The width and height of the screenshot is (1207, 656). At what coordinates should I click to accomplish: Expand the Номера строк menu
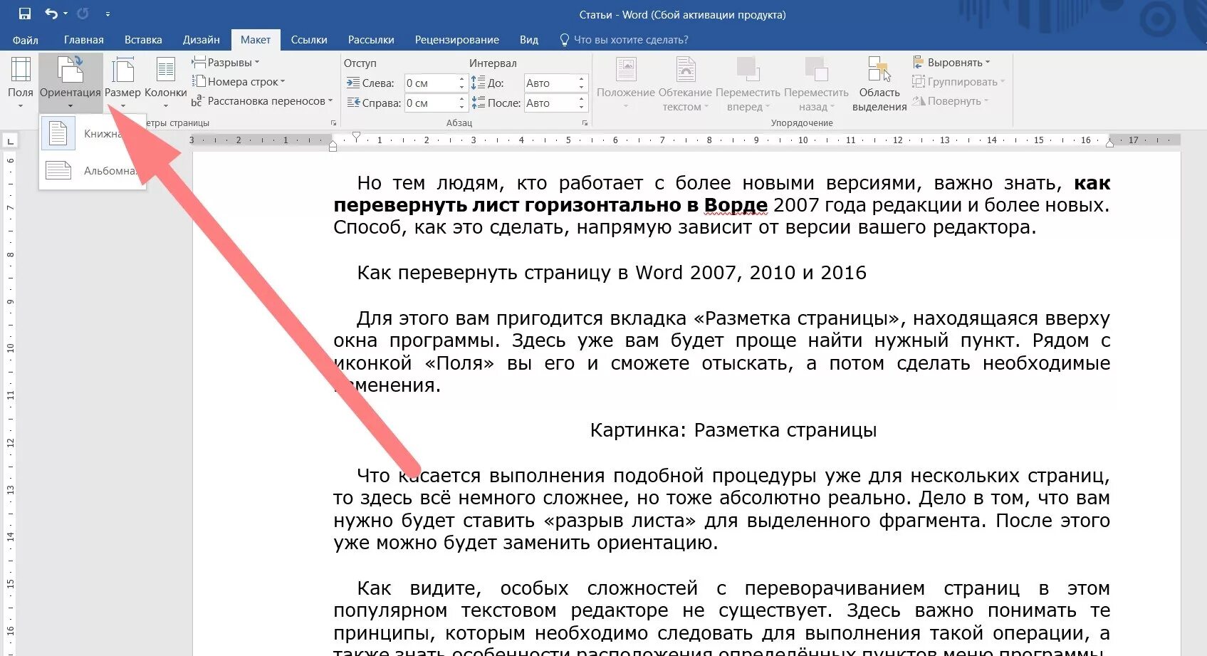pos(239,82)
